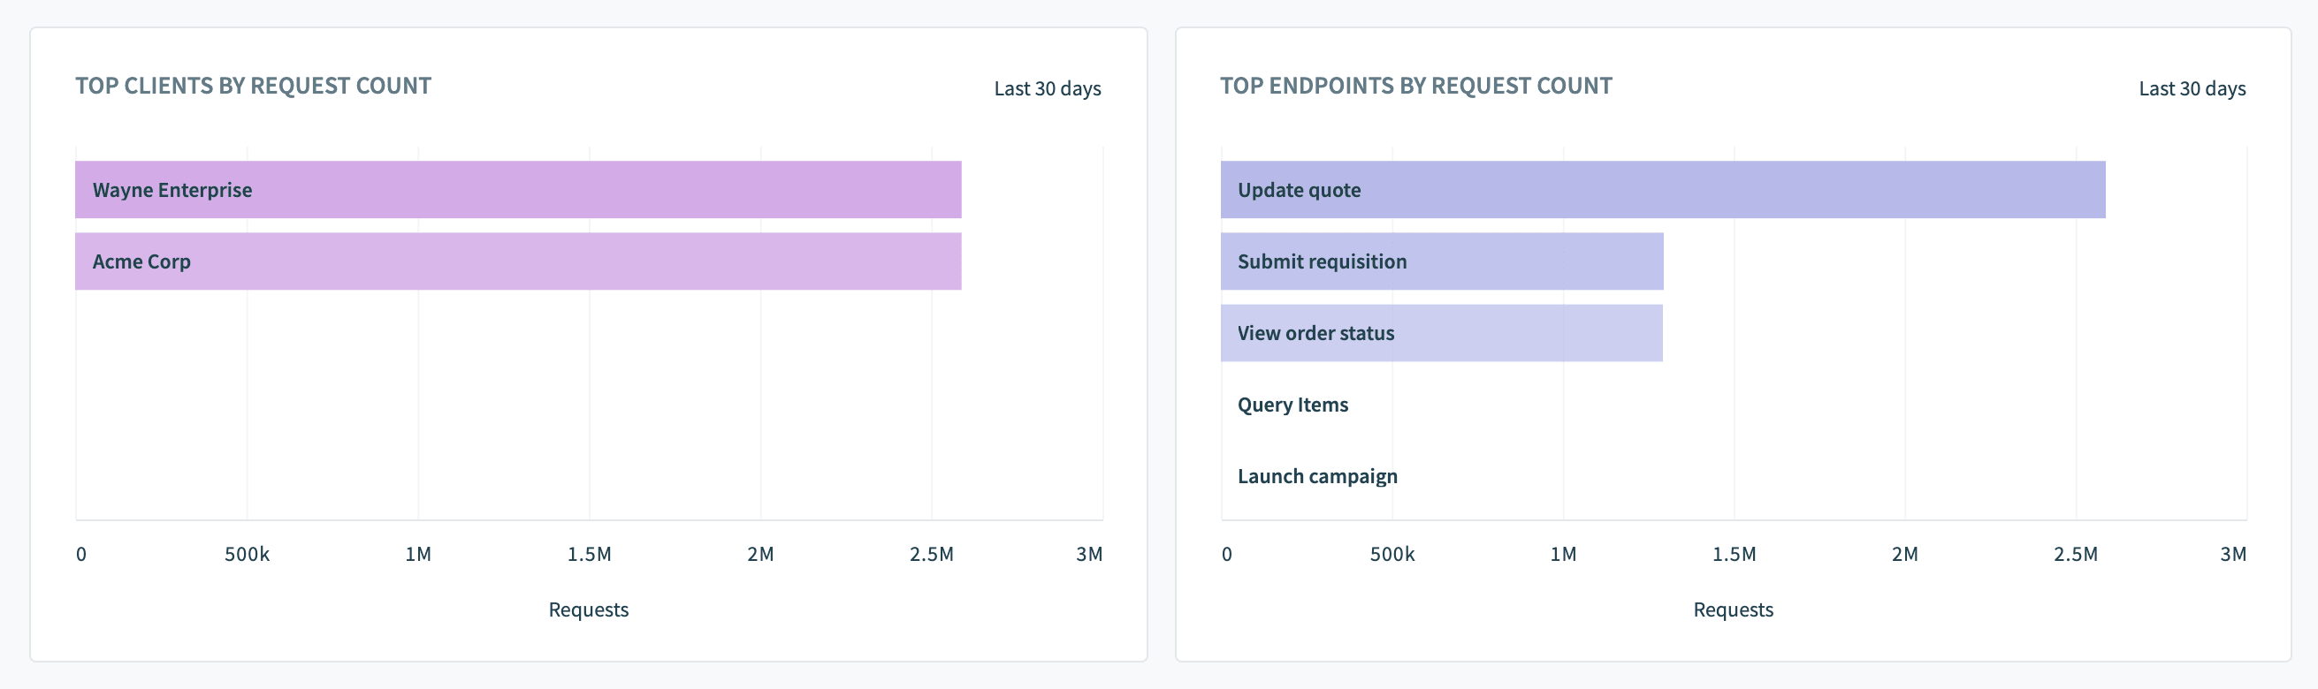Click the View order status bar
2318x689 pixels.
(x=1442, y=334)
